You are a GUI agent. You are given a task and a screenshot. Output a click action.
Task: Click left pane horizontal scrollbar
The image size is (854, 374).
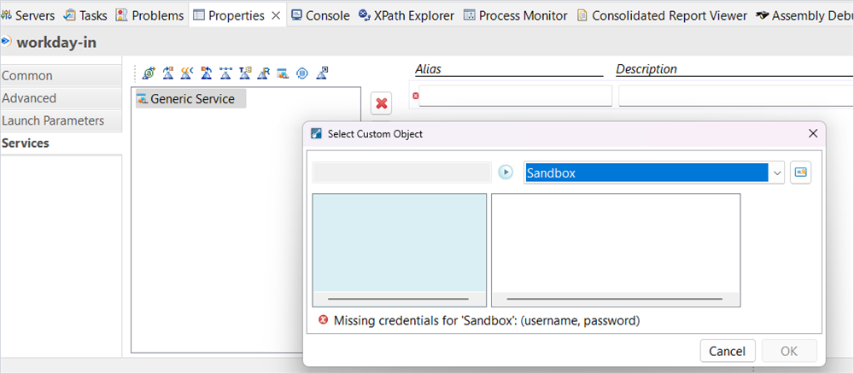[x=399, y=299]
